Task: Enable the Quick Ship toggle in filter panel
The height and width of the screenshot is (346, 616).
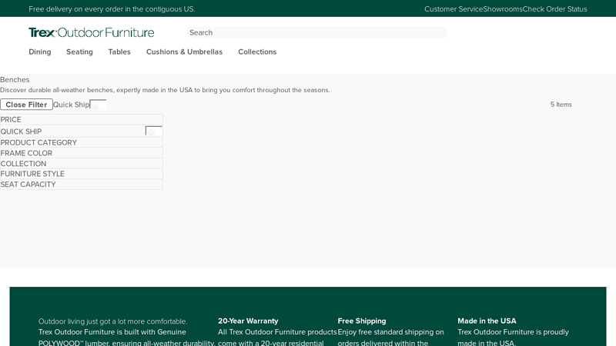Action: [154, 131]
